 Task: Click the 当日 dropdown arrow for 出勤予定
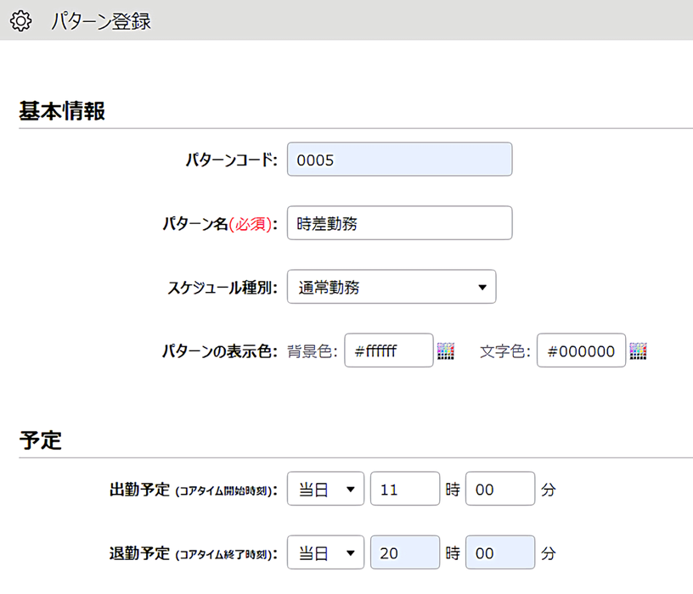point(351,489)
